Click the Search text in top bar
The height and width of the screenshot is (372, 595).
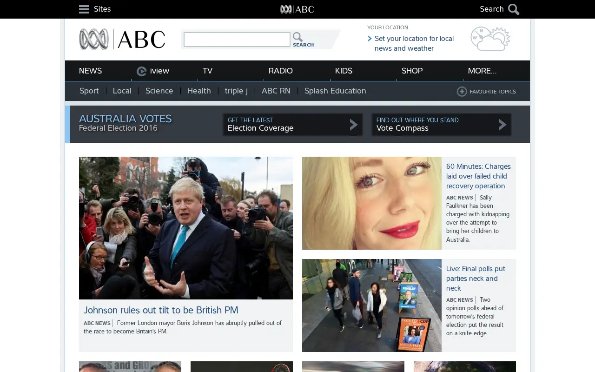click(x=492, y=9)
